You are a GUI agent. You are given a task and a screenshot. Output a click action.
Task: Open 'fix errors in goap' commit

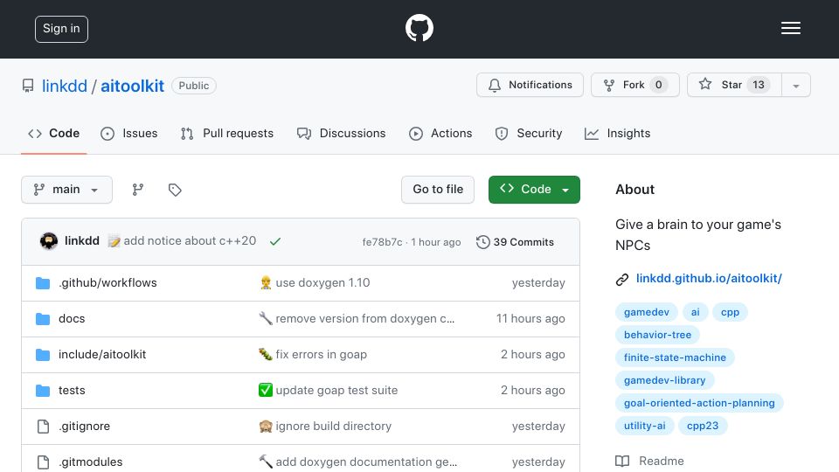(x=321, y=354)
